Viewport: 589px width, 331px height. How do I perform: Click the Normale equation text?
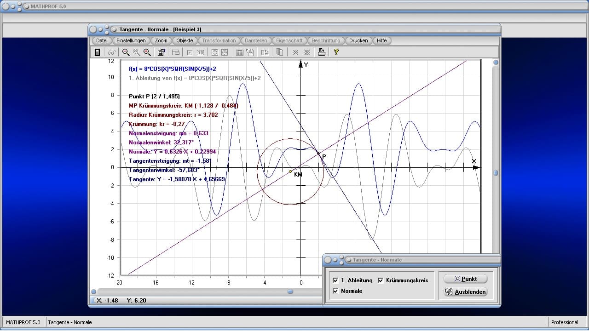pos(173,152)
